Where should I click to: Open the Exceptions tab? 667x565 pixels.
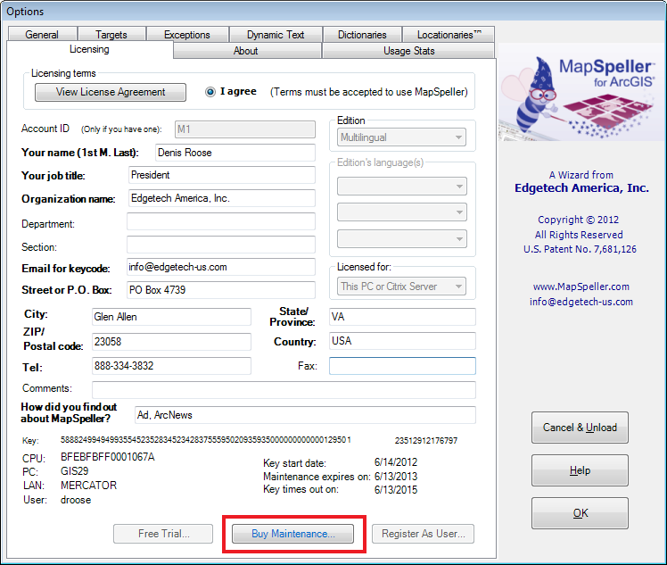[x=187, y=34]
